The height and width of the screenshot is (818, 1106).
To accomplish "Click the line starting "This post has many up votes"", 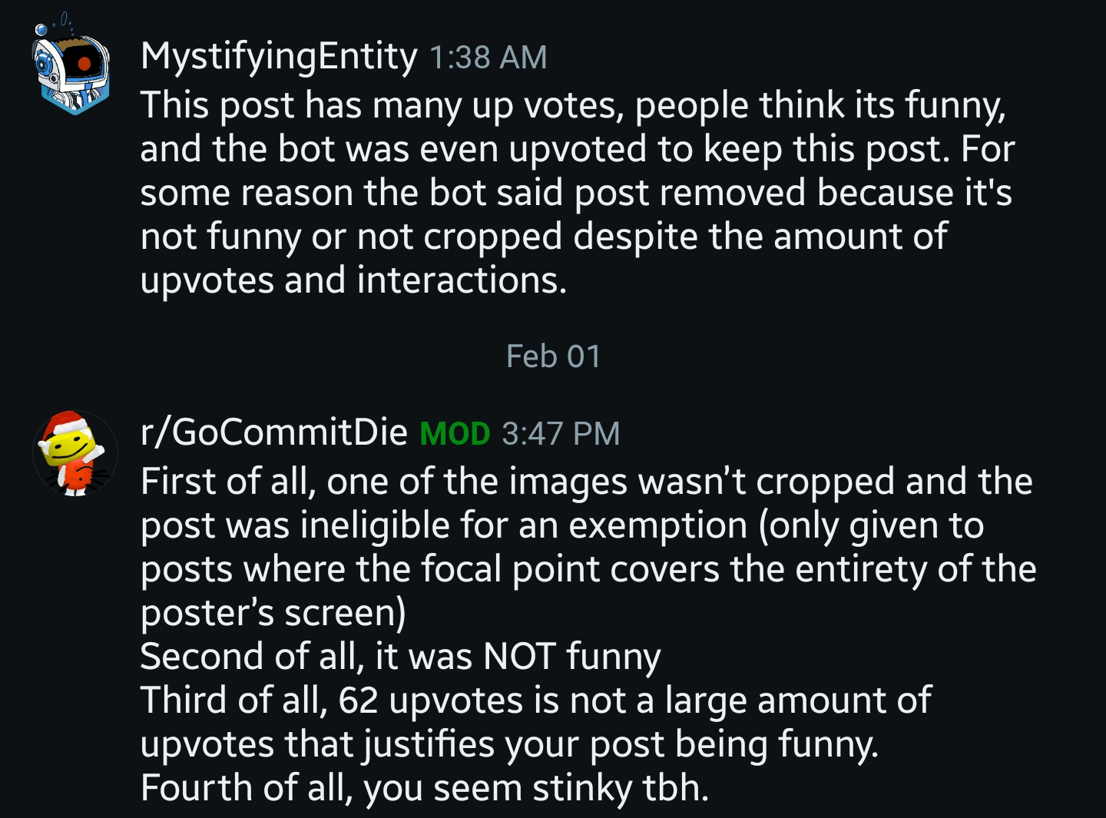I will click(572, 105).
